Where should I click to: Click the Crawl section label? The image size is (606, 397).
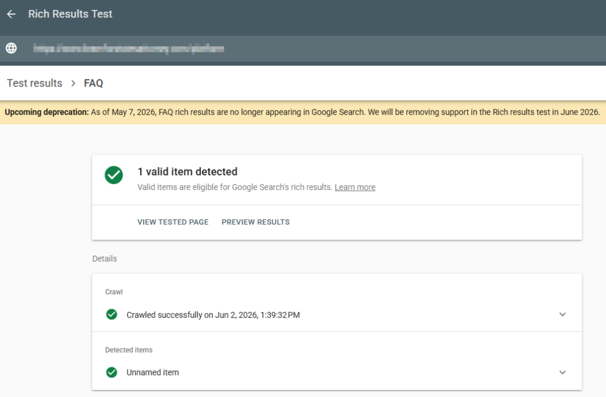click(x=114, y=292)
